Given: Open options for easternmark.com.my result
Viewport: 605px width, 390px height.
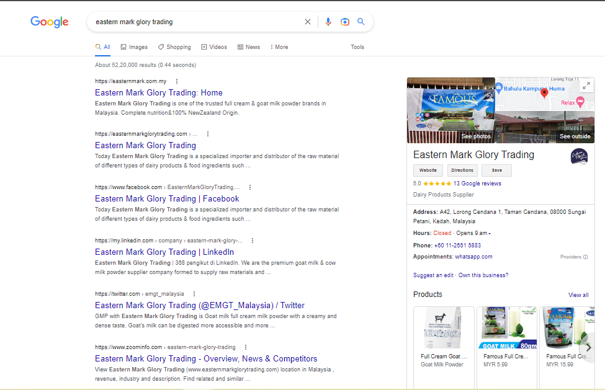Looking at the screenshot, I should [177, 81].
